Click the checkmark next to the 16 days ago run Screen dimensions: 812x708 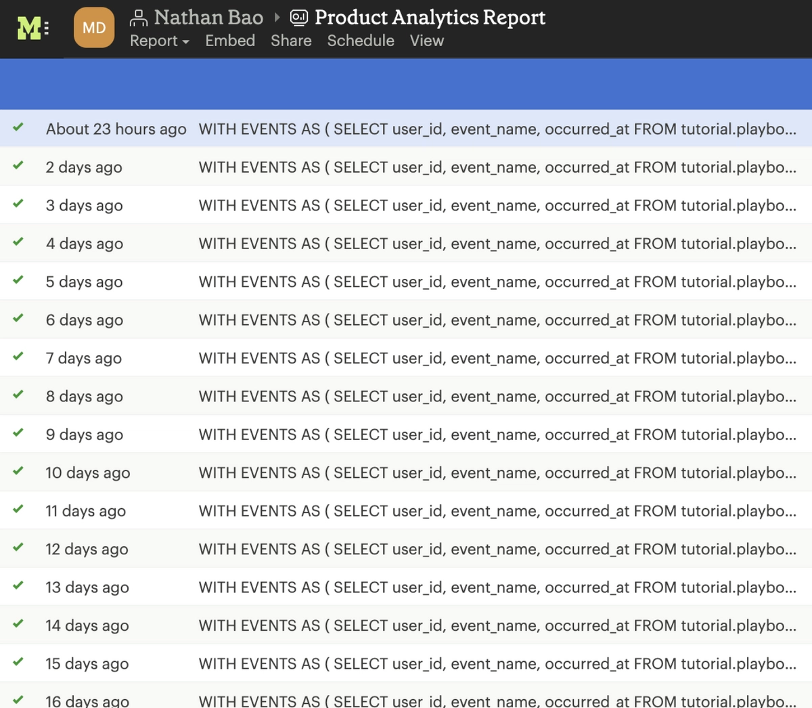coord(19,701)
